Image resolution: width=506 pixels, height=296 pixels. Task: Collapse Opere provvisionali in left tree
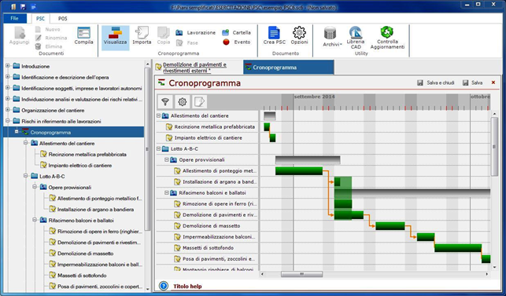click(x=35, y=187)
